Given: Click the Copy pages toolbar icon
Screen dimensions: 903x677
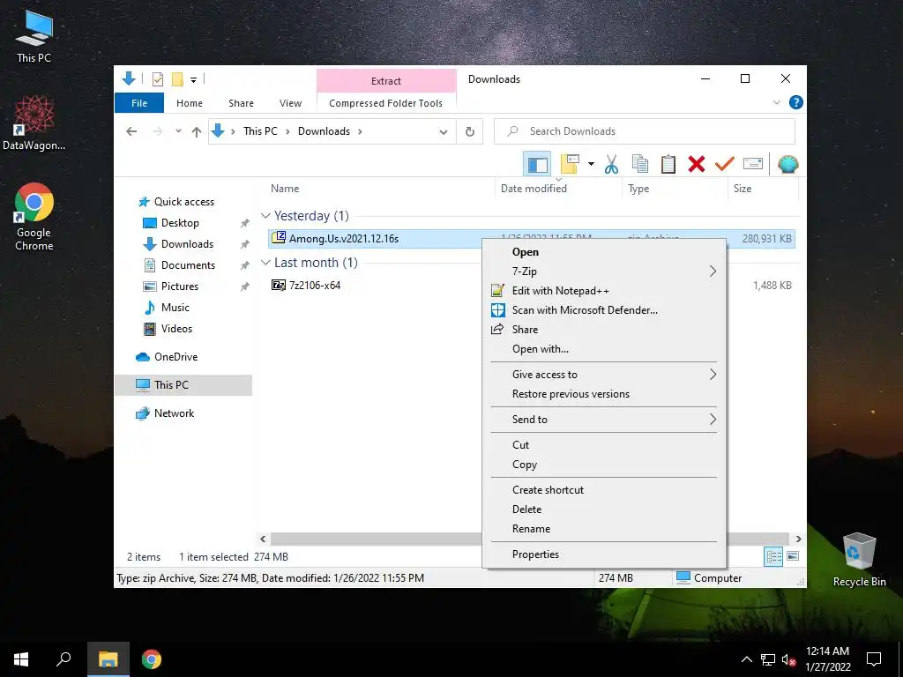Looking at the screenshot, I should (640, 164).
